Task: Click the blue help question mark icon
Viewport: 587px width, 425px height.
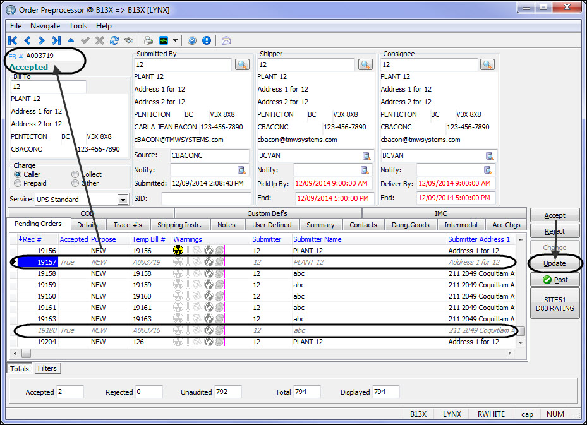Action: [192, 40]
